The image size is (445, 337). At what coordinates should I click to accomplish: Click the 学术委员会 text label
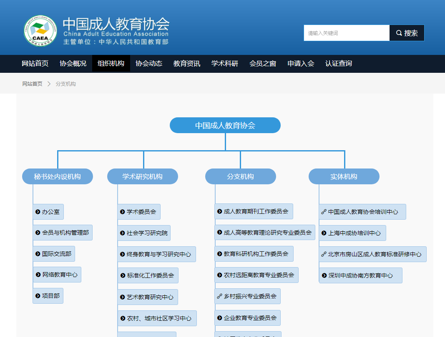pos(141,212)
